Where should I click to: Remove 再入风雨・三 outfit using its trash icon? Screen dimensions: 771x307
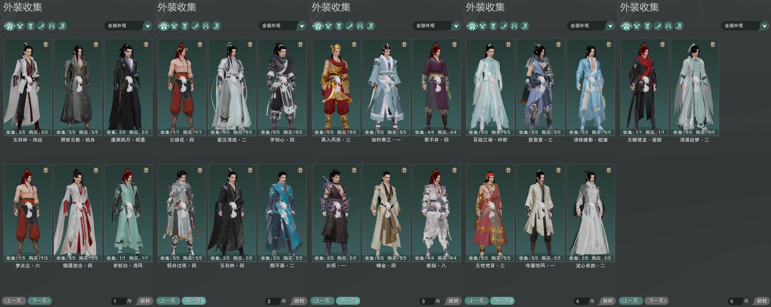354,44
